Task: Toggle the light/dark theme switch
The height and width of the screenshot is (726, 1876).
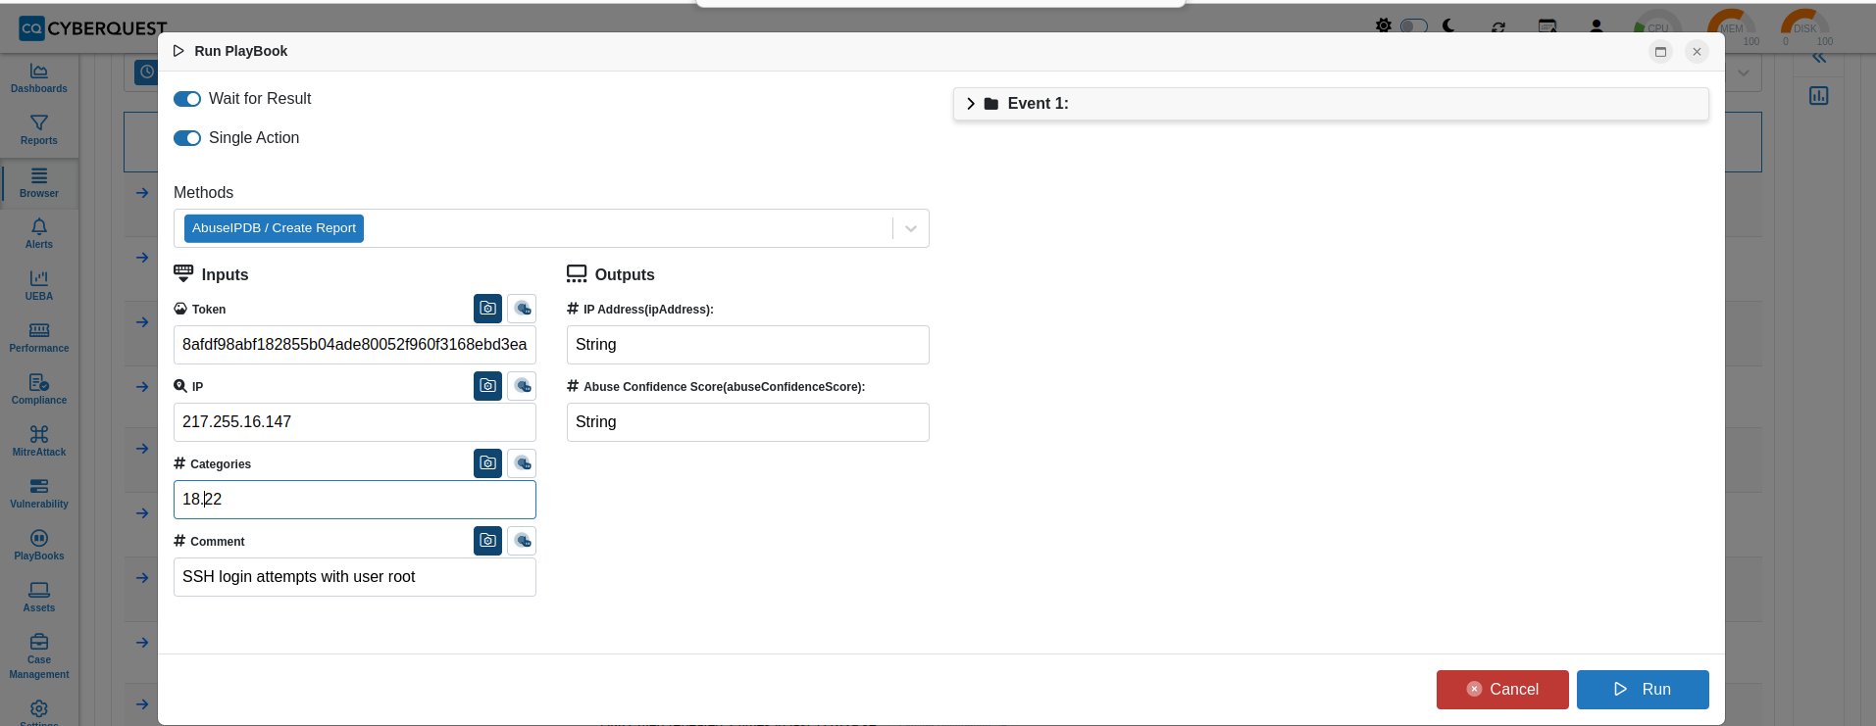Action: tap(1413, 25)
